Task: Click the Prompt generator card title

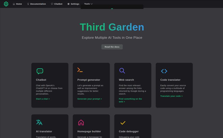Action: [x=89, y=80]
